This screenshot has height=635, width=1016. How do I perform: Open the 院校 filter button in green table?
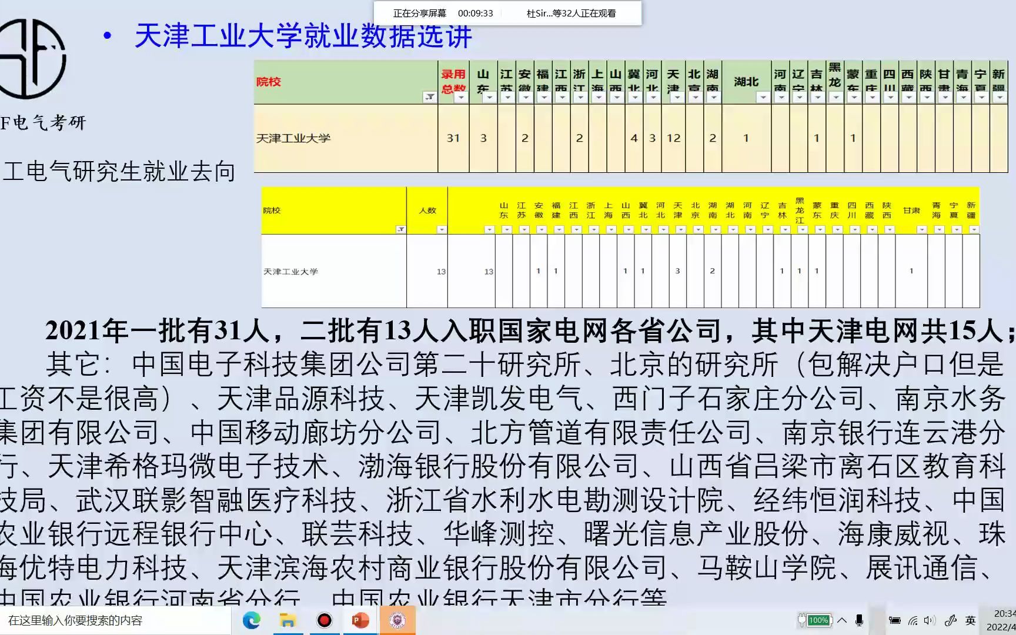point(430,97)
